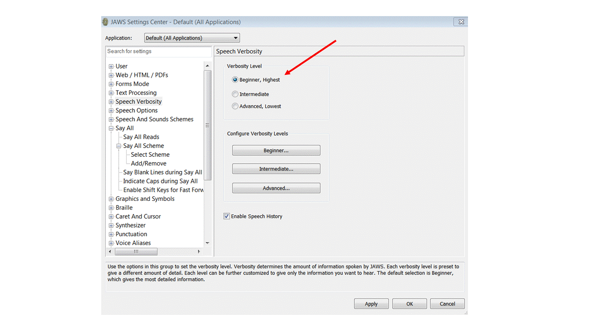The width and height of the screenshot is (589, 331).
Task: Expand the Voice Aliases node
Action: [x=111, y=243]
